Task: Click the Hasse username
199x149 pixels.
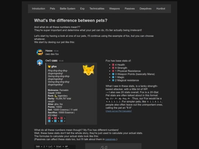Action: pos(49,51)
